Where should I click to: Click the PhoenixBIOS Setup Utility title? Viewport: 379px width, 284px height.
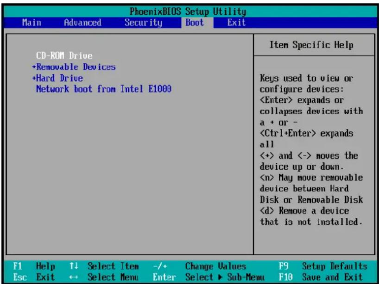[x=188, y=12]
